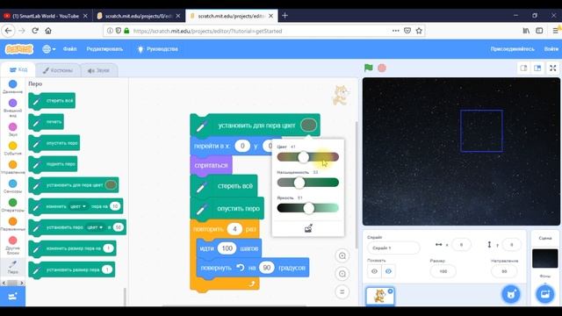
Task: Reload the browser page
Action: click(x=35, y=31)
